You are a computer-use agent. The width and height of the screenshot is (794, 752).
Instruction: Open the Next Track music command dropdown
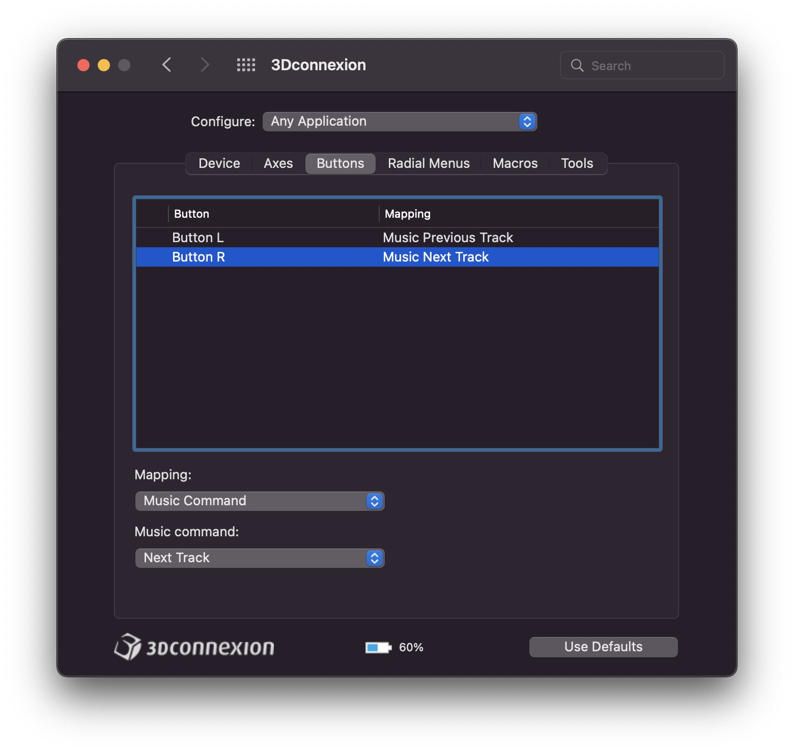[260, 558]
